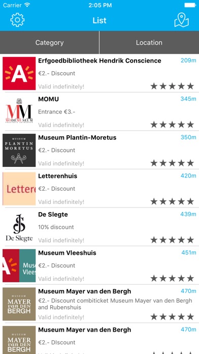
Task: Select the 439m distance for De Slegte
Action: pyautogui.click(x=188, y=214)
